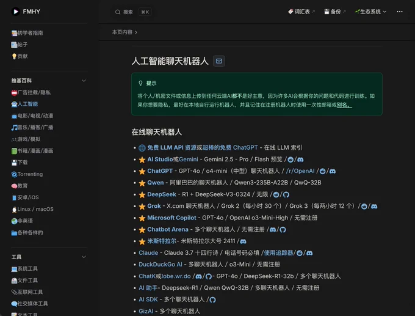Open the Claude link
This screenshot has height=316, width=415.
(148, 252)
